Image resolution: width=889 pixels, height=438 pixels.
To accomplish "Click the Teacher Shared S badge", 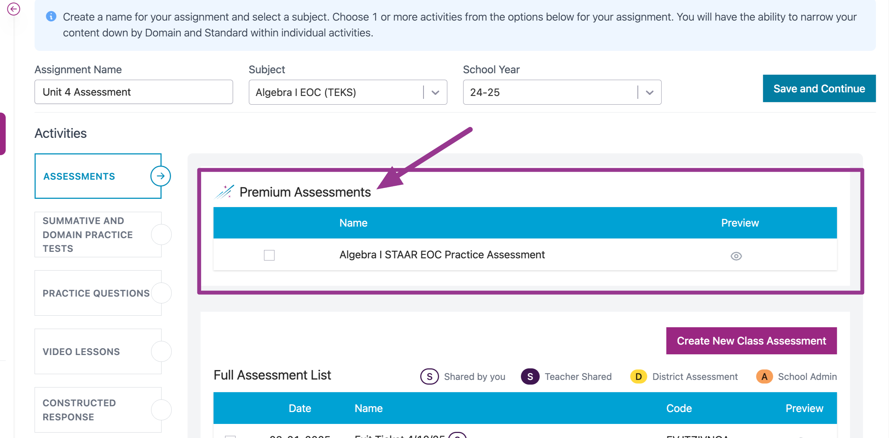I will coord(530,376).
